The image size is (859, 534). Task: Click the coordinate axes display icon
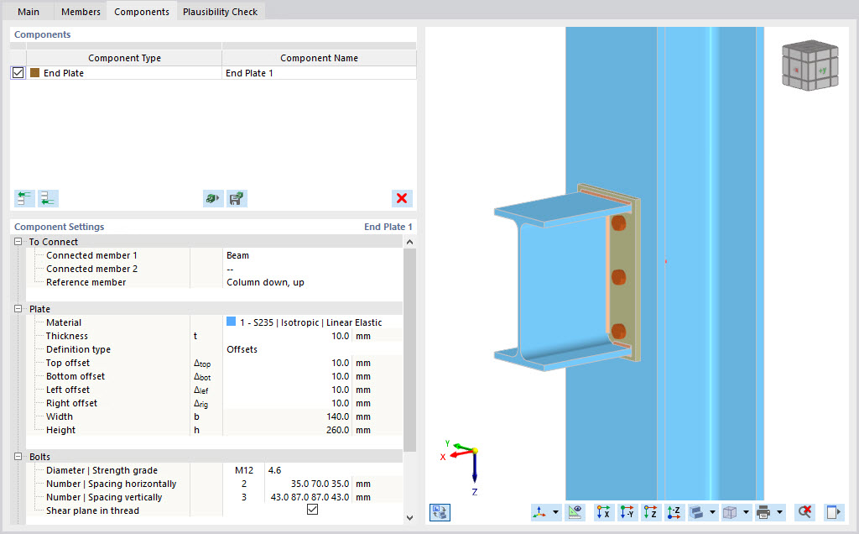[x=539, y=512]
